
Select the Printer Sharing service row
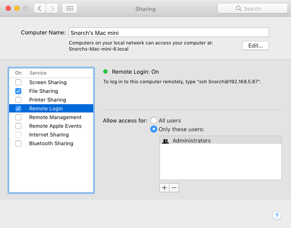[x=51, y=100]
